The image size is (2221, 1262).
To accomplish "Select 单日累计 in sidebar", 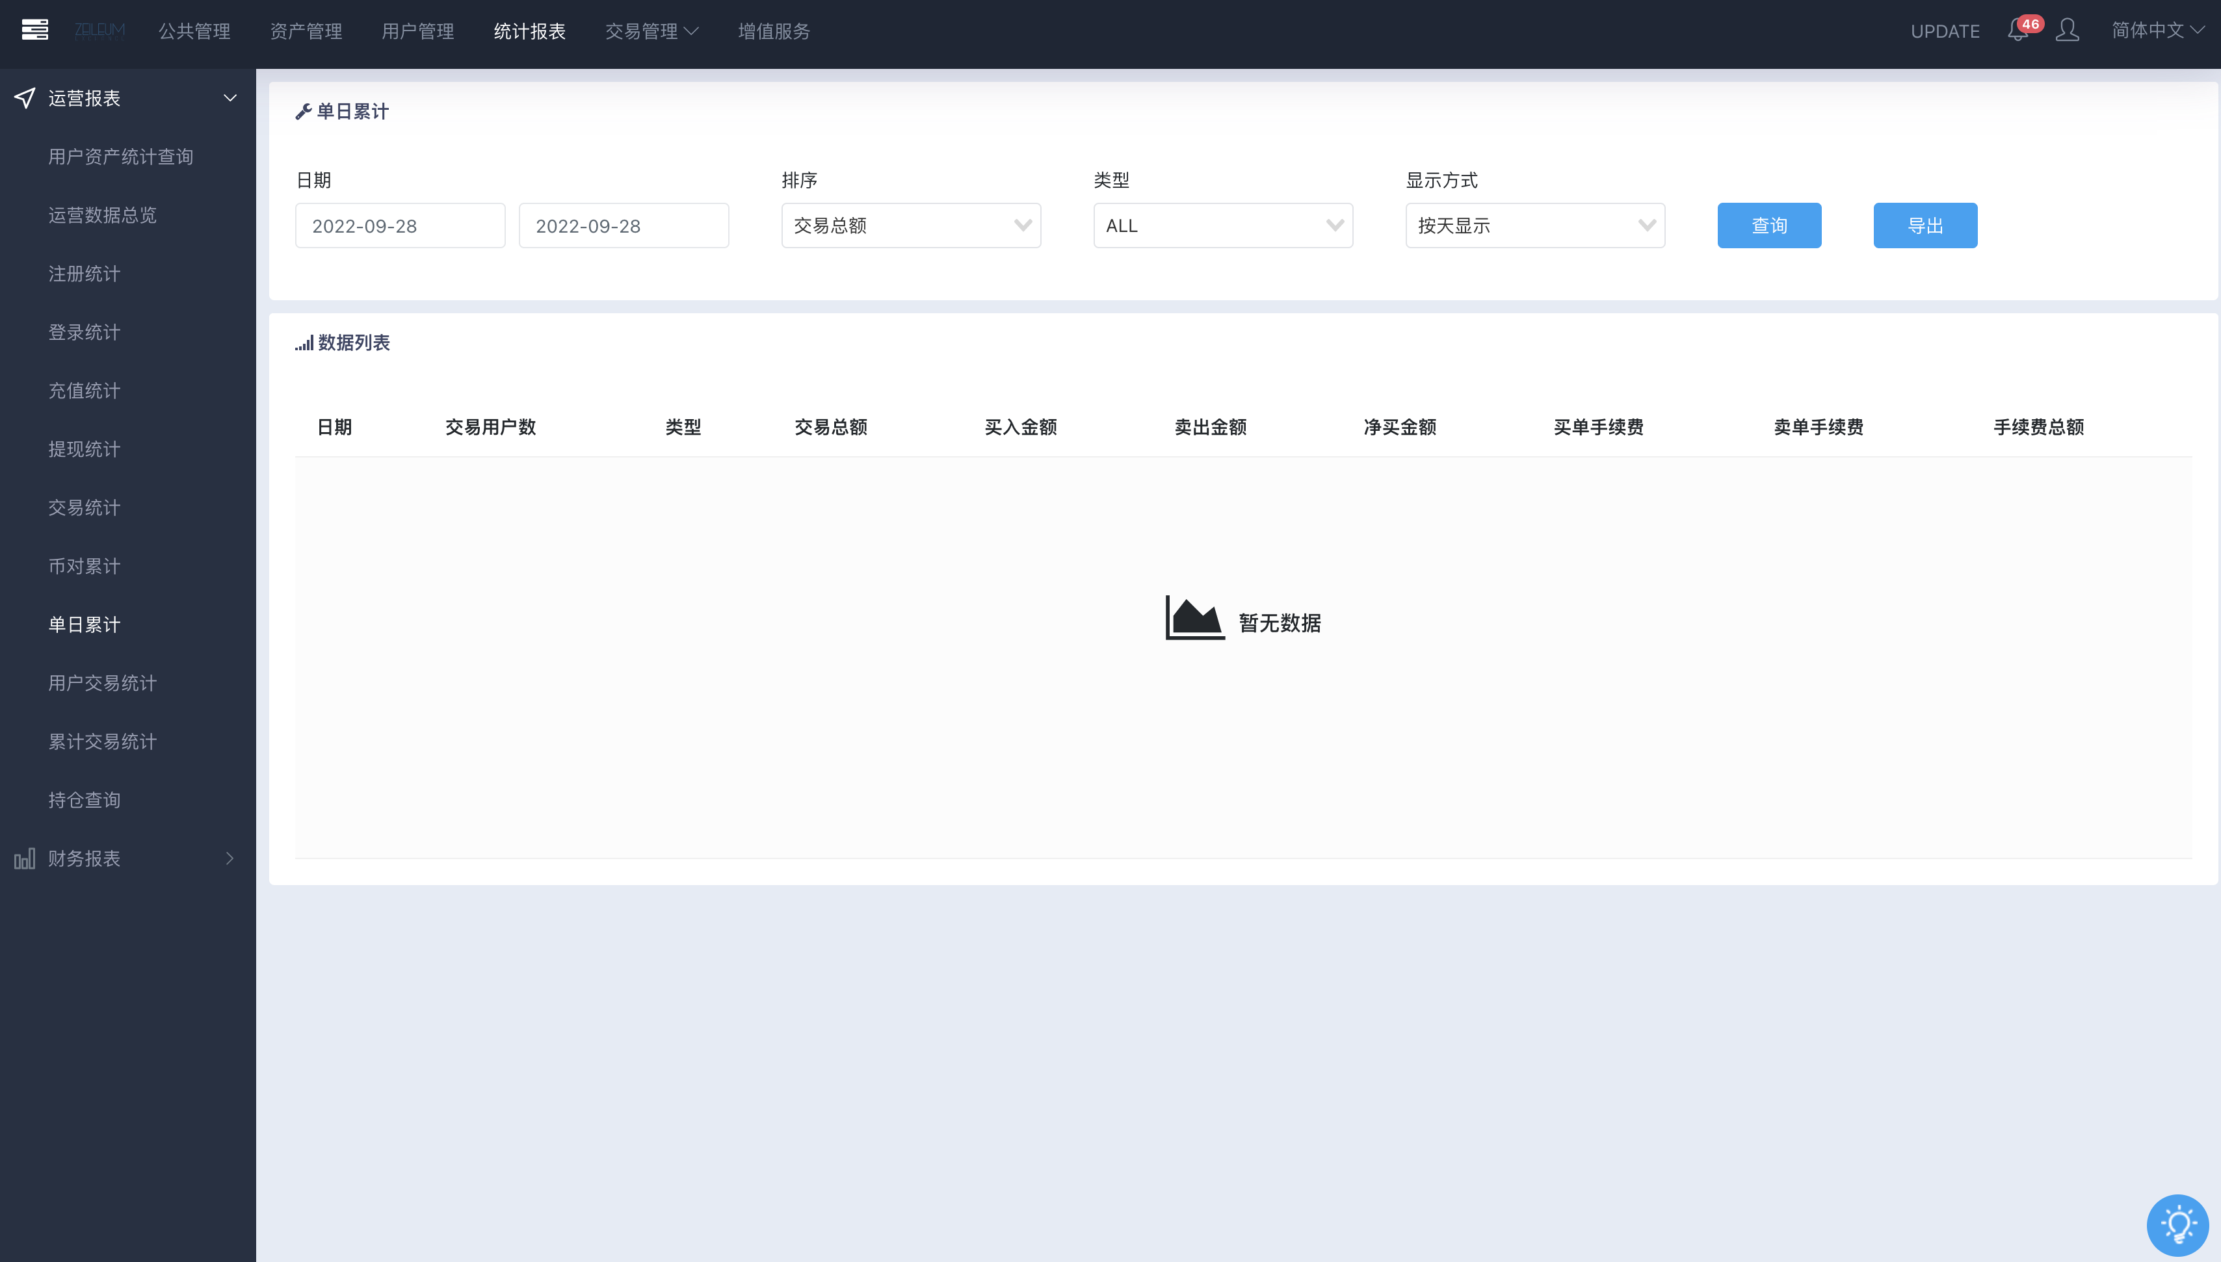I will (84, 625).
